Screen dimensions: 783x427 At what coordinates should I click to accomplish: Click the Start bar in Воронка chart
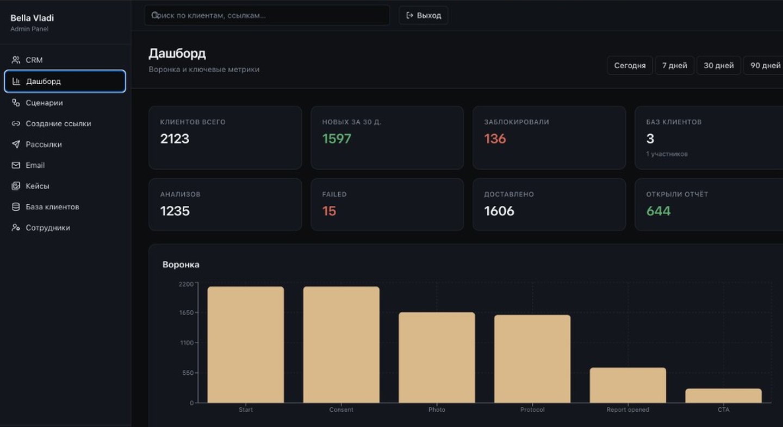click(246, 344)
